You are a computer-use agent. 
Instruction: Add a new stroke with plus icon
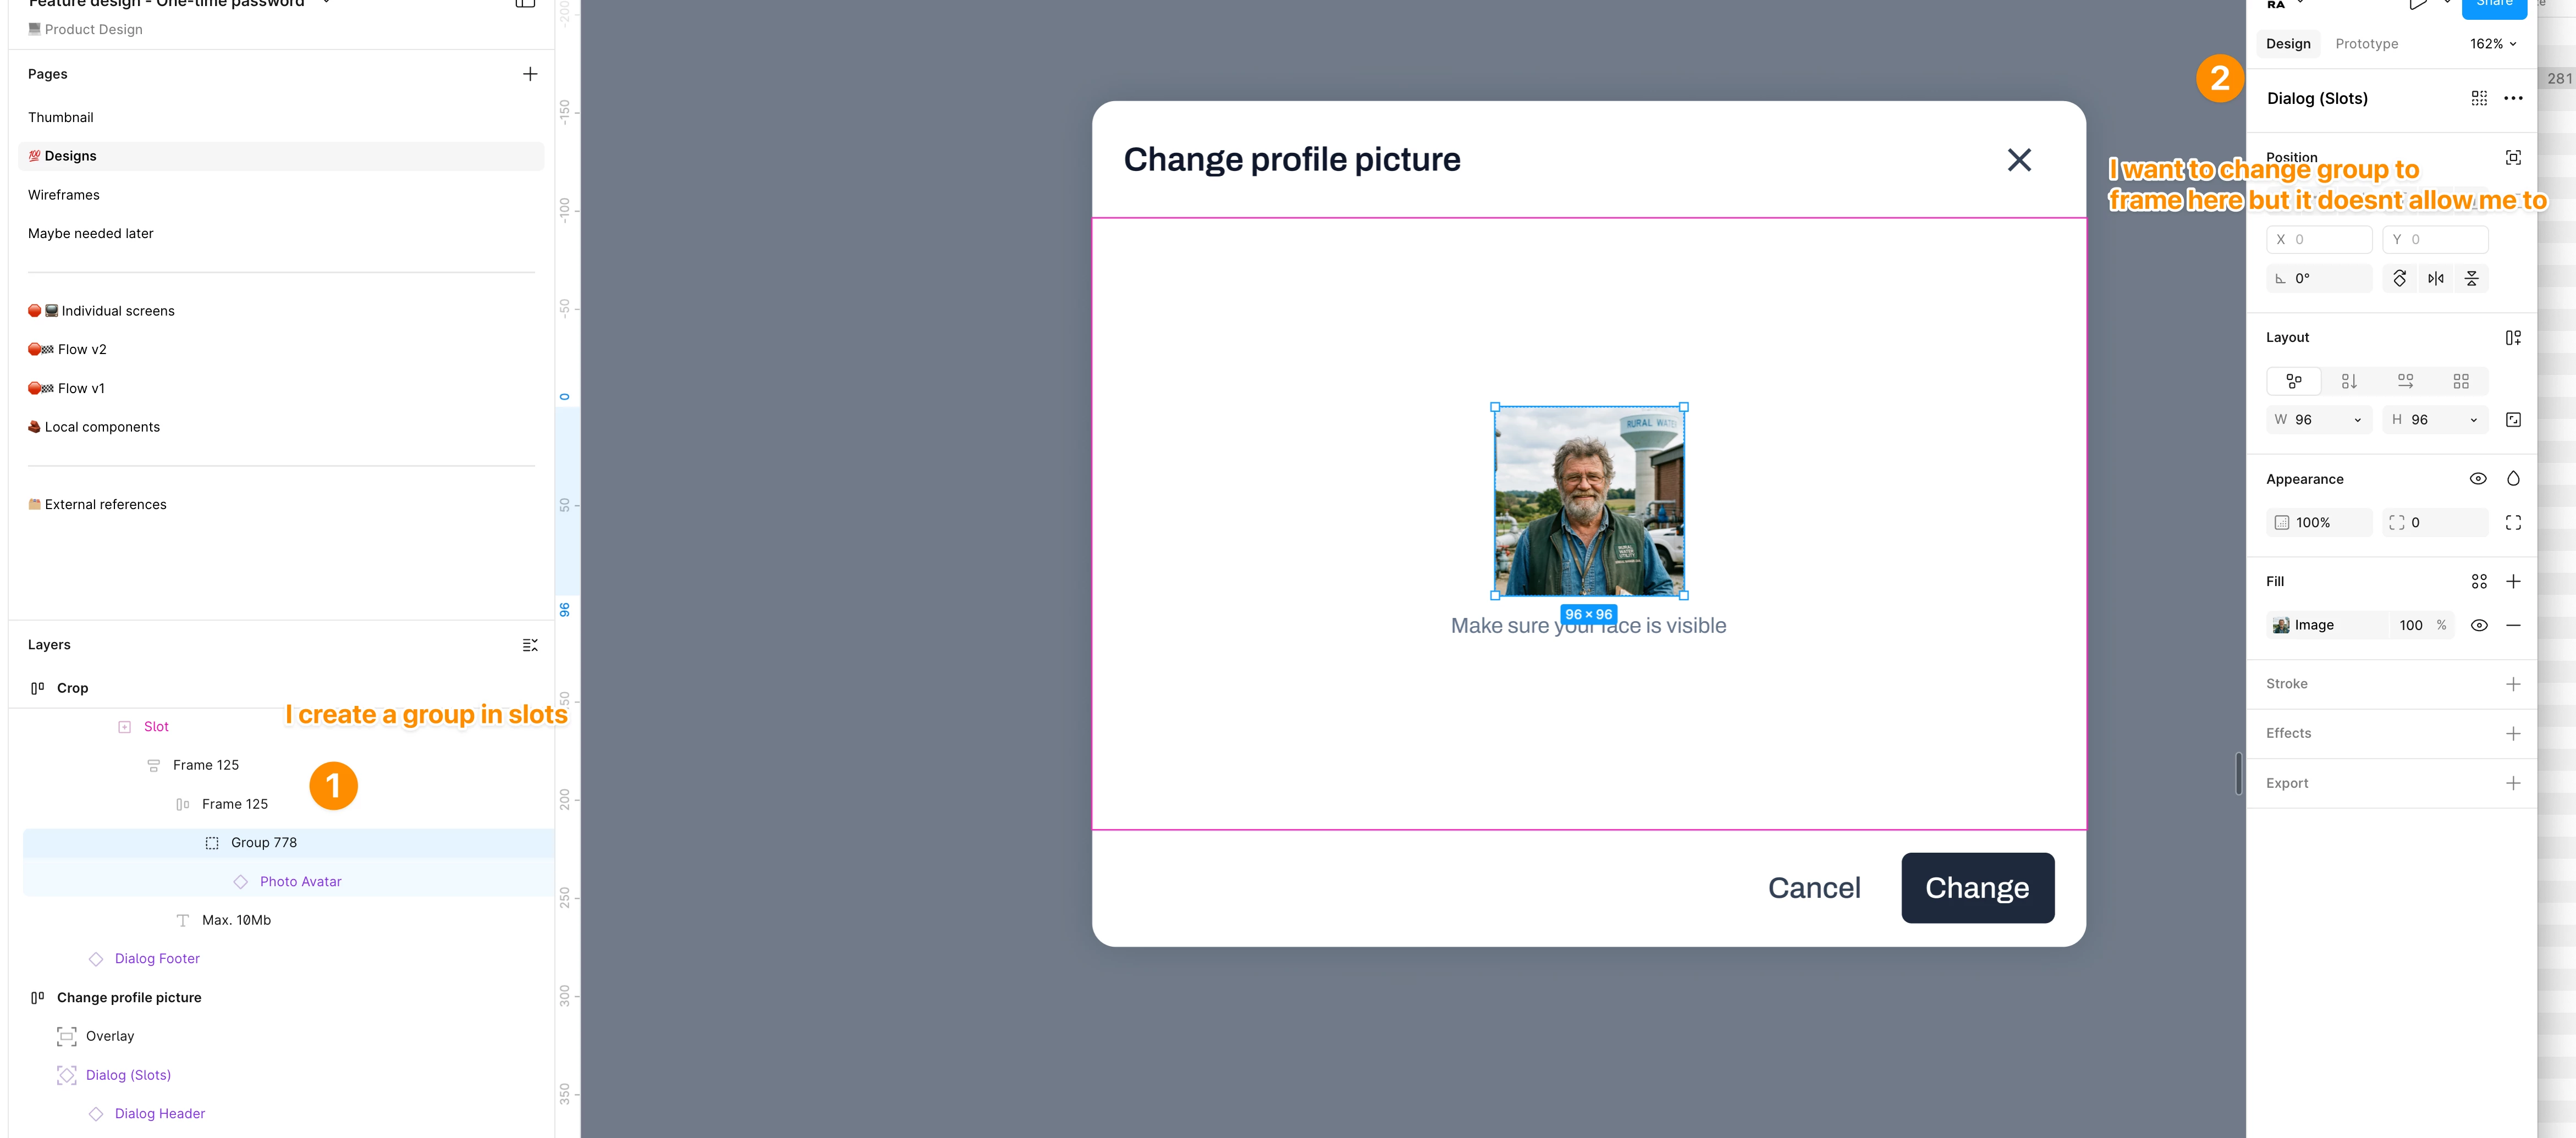pos(2512,684)
